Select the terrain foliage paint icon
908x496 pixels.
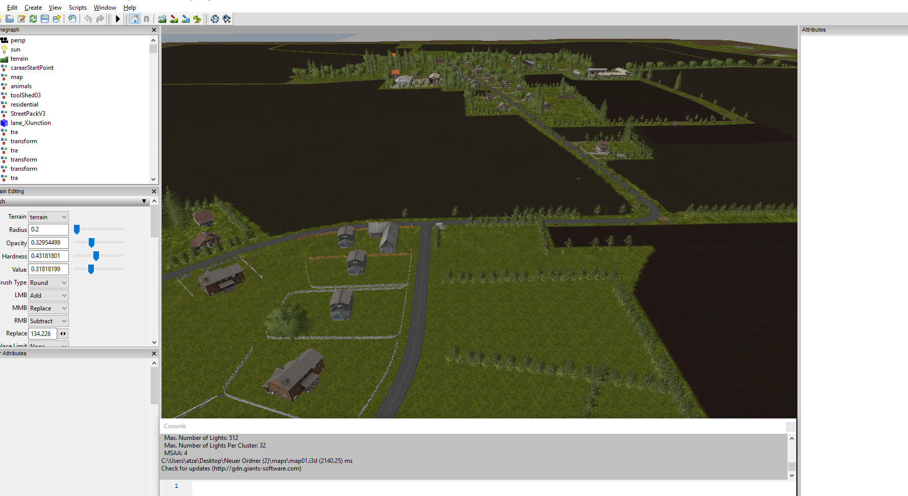(197, 19)
